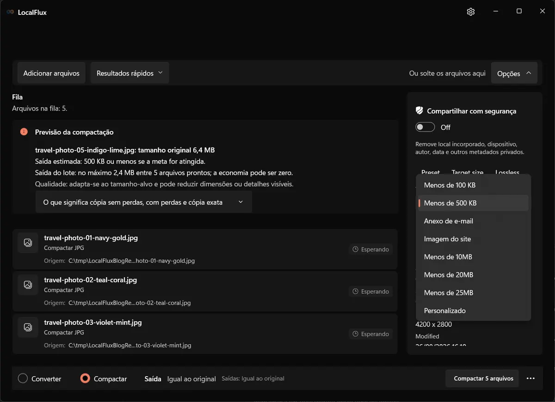Screen dimensions: 555x402
Task: Click the info icon beside Previsão da compactação
Action: (24, 132)
